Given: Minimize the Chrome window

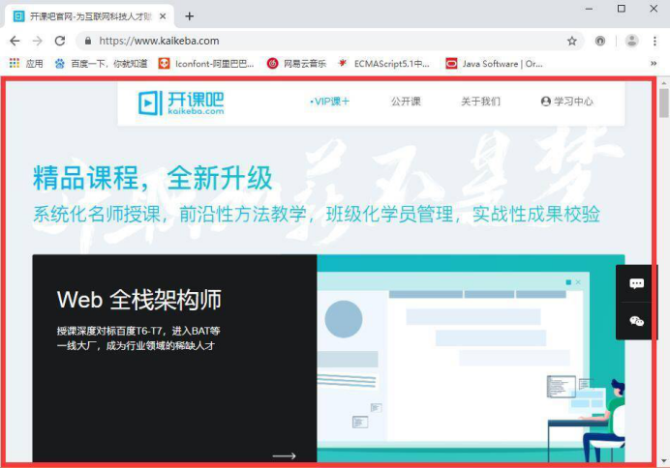Looking at the screenshot, I should pos(589,9).
